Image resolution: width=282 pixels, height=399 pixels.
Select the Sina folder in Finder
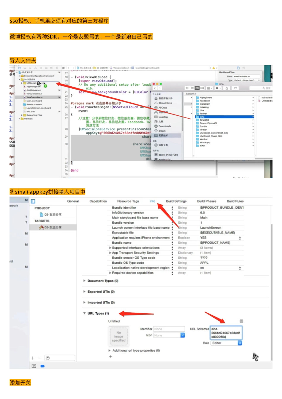coord(202,117)
